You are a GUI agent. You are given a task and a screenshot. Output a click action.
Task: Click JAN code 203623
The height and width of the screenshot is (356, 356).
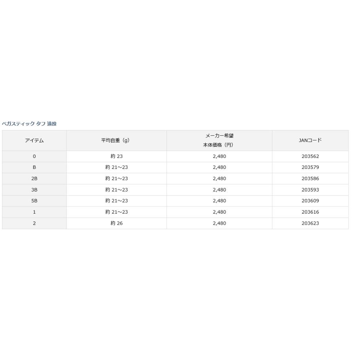tap(310, 223)
